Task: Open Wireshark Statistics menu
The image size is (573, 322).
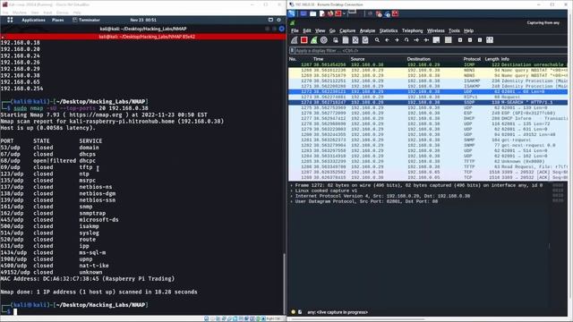Action: tap(388, 30)
